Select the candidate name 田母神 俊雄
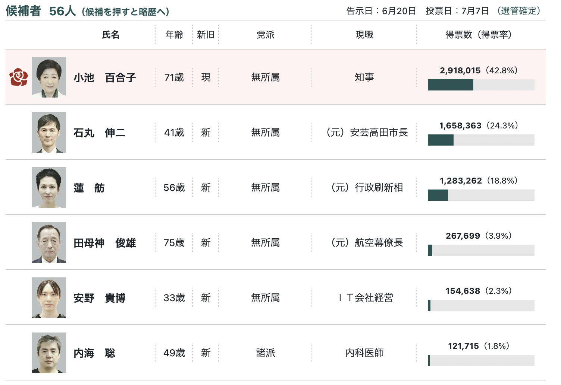 [x=104, y=243]
